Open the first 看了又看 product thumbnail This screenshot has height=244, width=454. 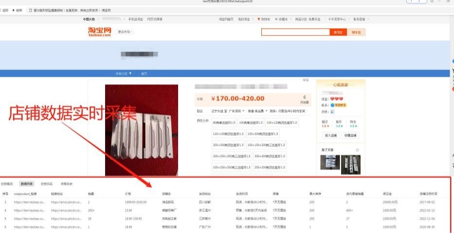(330, 163)
